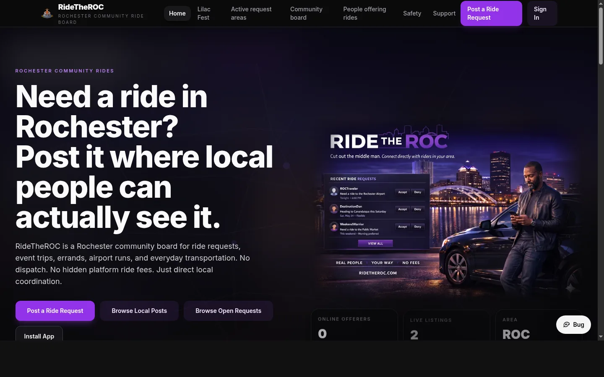Image resolution: width=604 pixels, height=377 pixels.
Task: Open the Safety page
Action: [x=412, y=13]
